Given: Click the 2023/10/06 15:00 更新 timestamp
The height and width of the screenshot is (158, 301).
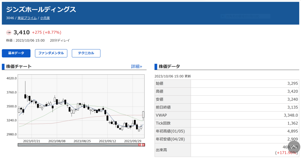Looking at the screenshot, I should [173, 76].
